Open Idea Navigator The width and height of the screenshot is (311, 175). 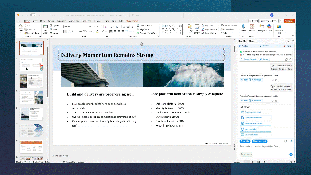point(255,129)
